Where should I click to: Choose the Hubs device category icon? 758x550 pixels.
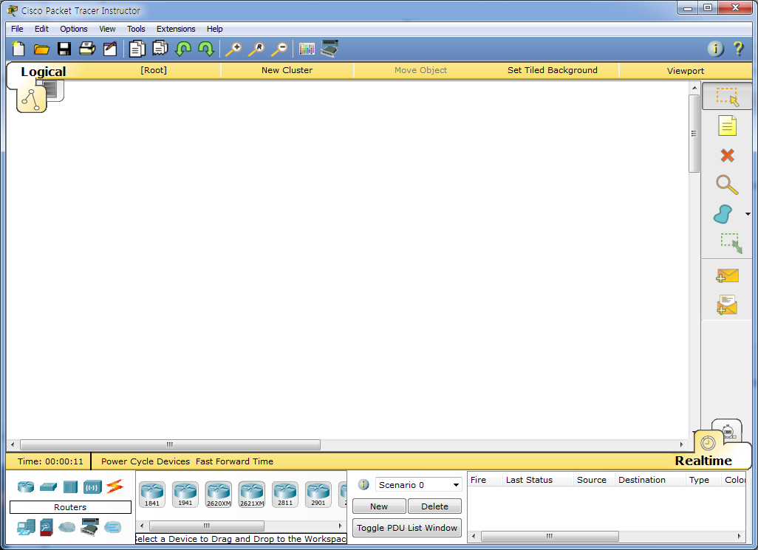(71, 487)
